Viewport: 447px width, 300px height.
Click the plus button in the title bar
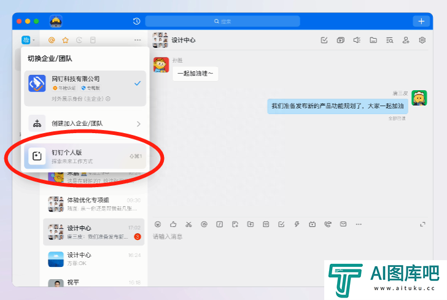click(421, 21)
